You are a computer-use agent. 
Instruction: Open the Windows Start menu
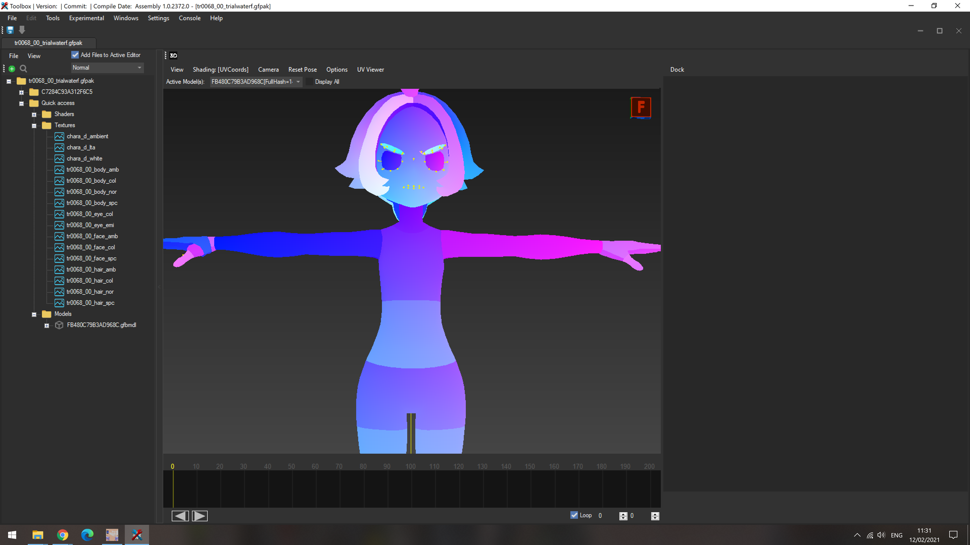pos(12,535)
